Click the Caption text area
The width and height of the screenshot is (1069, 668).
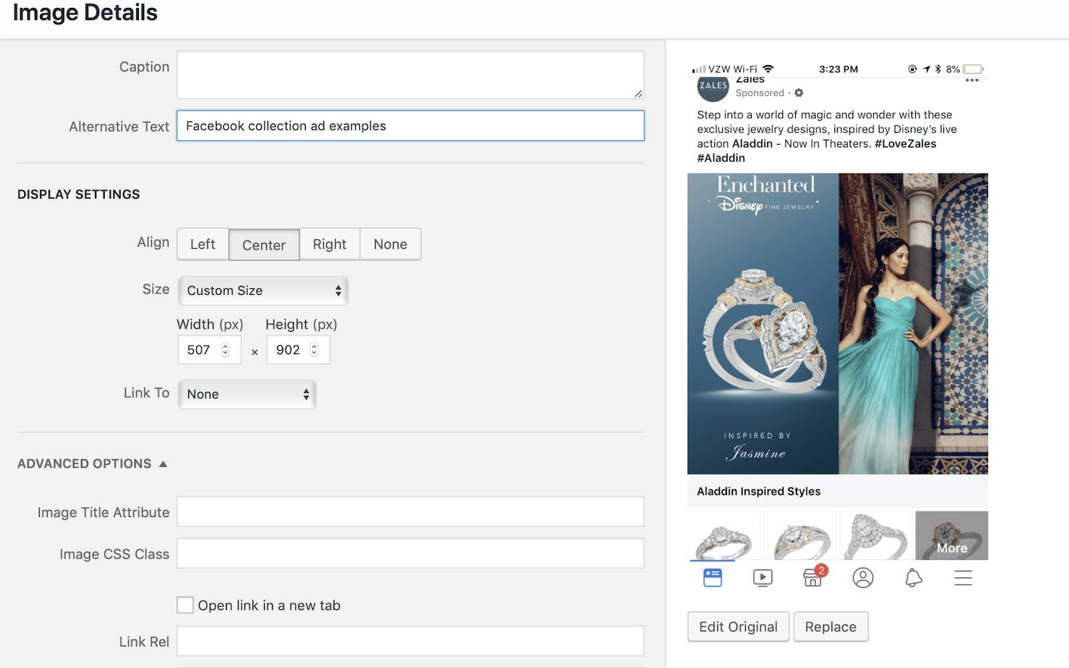[x=410, y=75]
